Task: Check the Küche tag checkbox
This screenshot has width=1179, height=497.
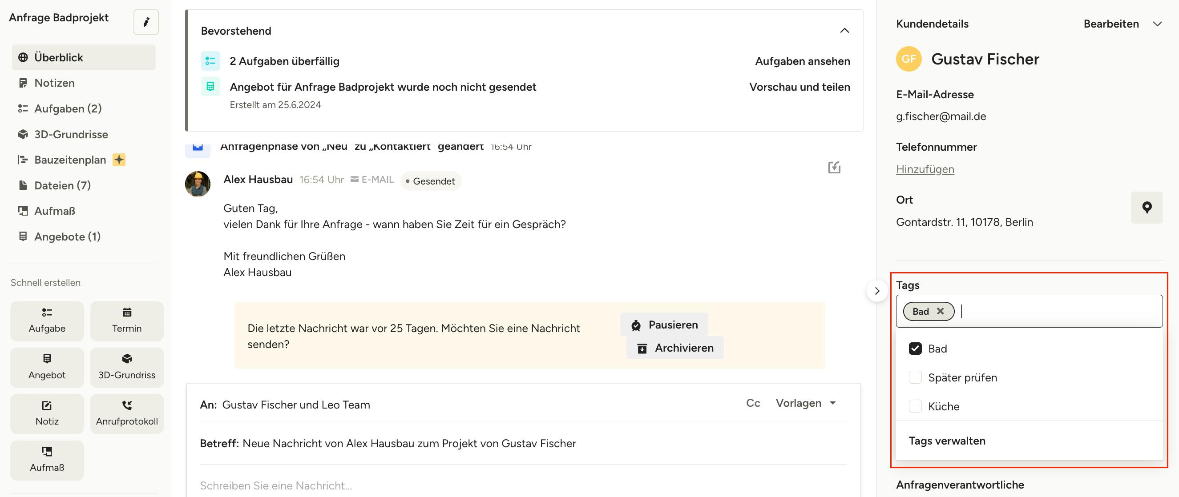Action: point(915,406)
